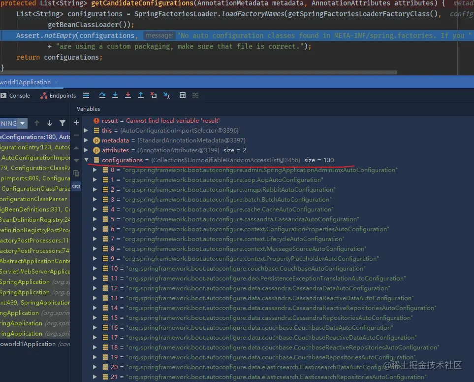Toggle the glasses show-watches icon
This screenshot has height=382, width=474.
point(76,186)
